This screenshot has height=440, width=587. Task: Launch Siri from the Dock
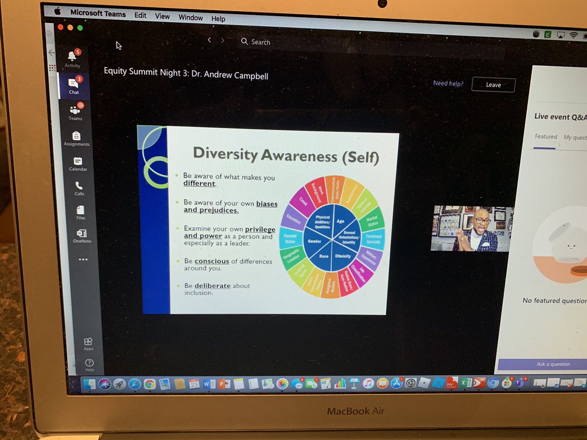click(105, 384)
